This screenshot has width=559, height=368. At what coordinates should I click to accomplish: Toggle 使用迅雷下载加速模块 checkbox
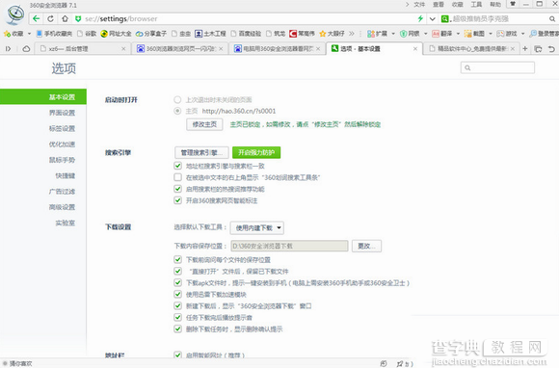177,294
